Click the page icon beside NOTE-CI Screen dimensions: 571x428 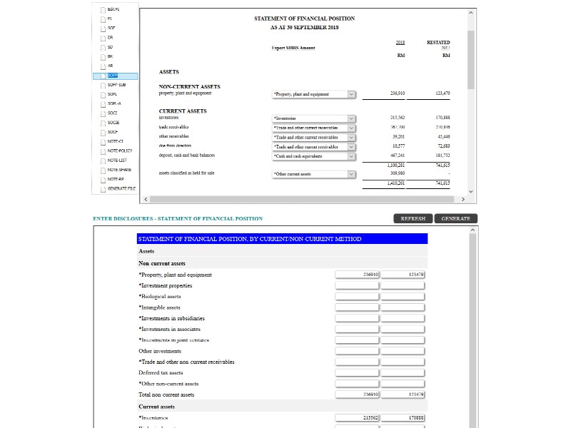click(103, 142)
